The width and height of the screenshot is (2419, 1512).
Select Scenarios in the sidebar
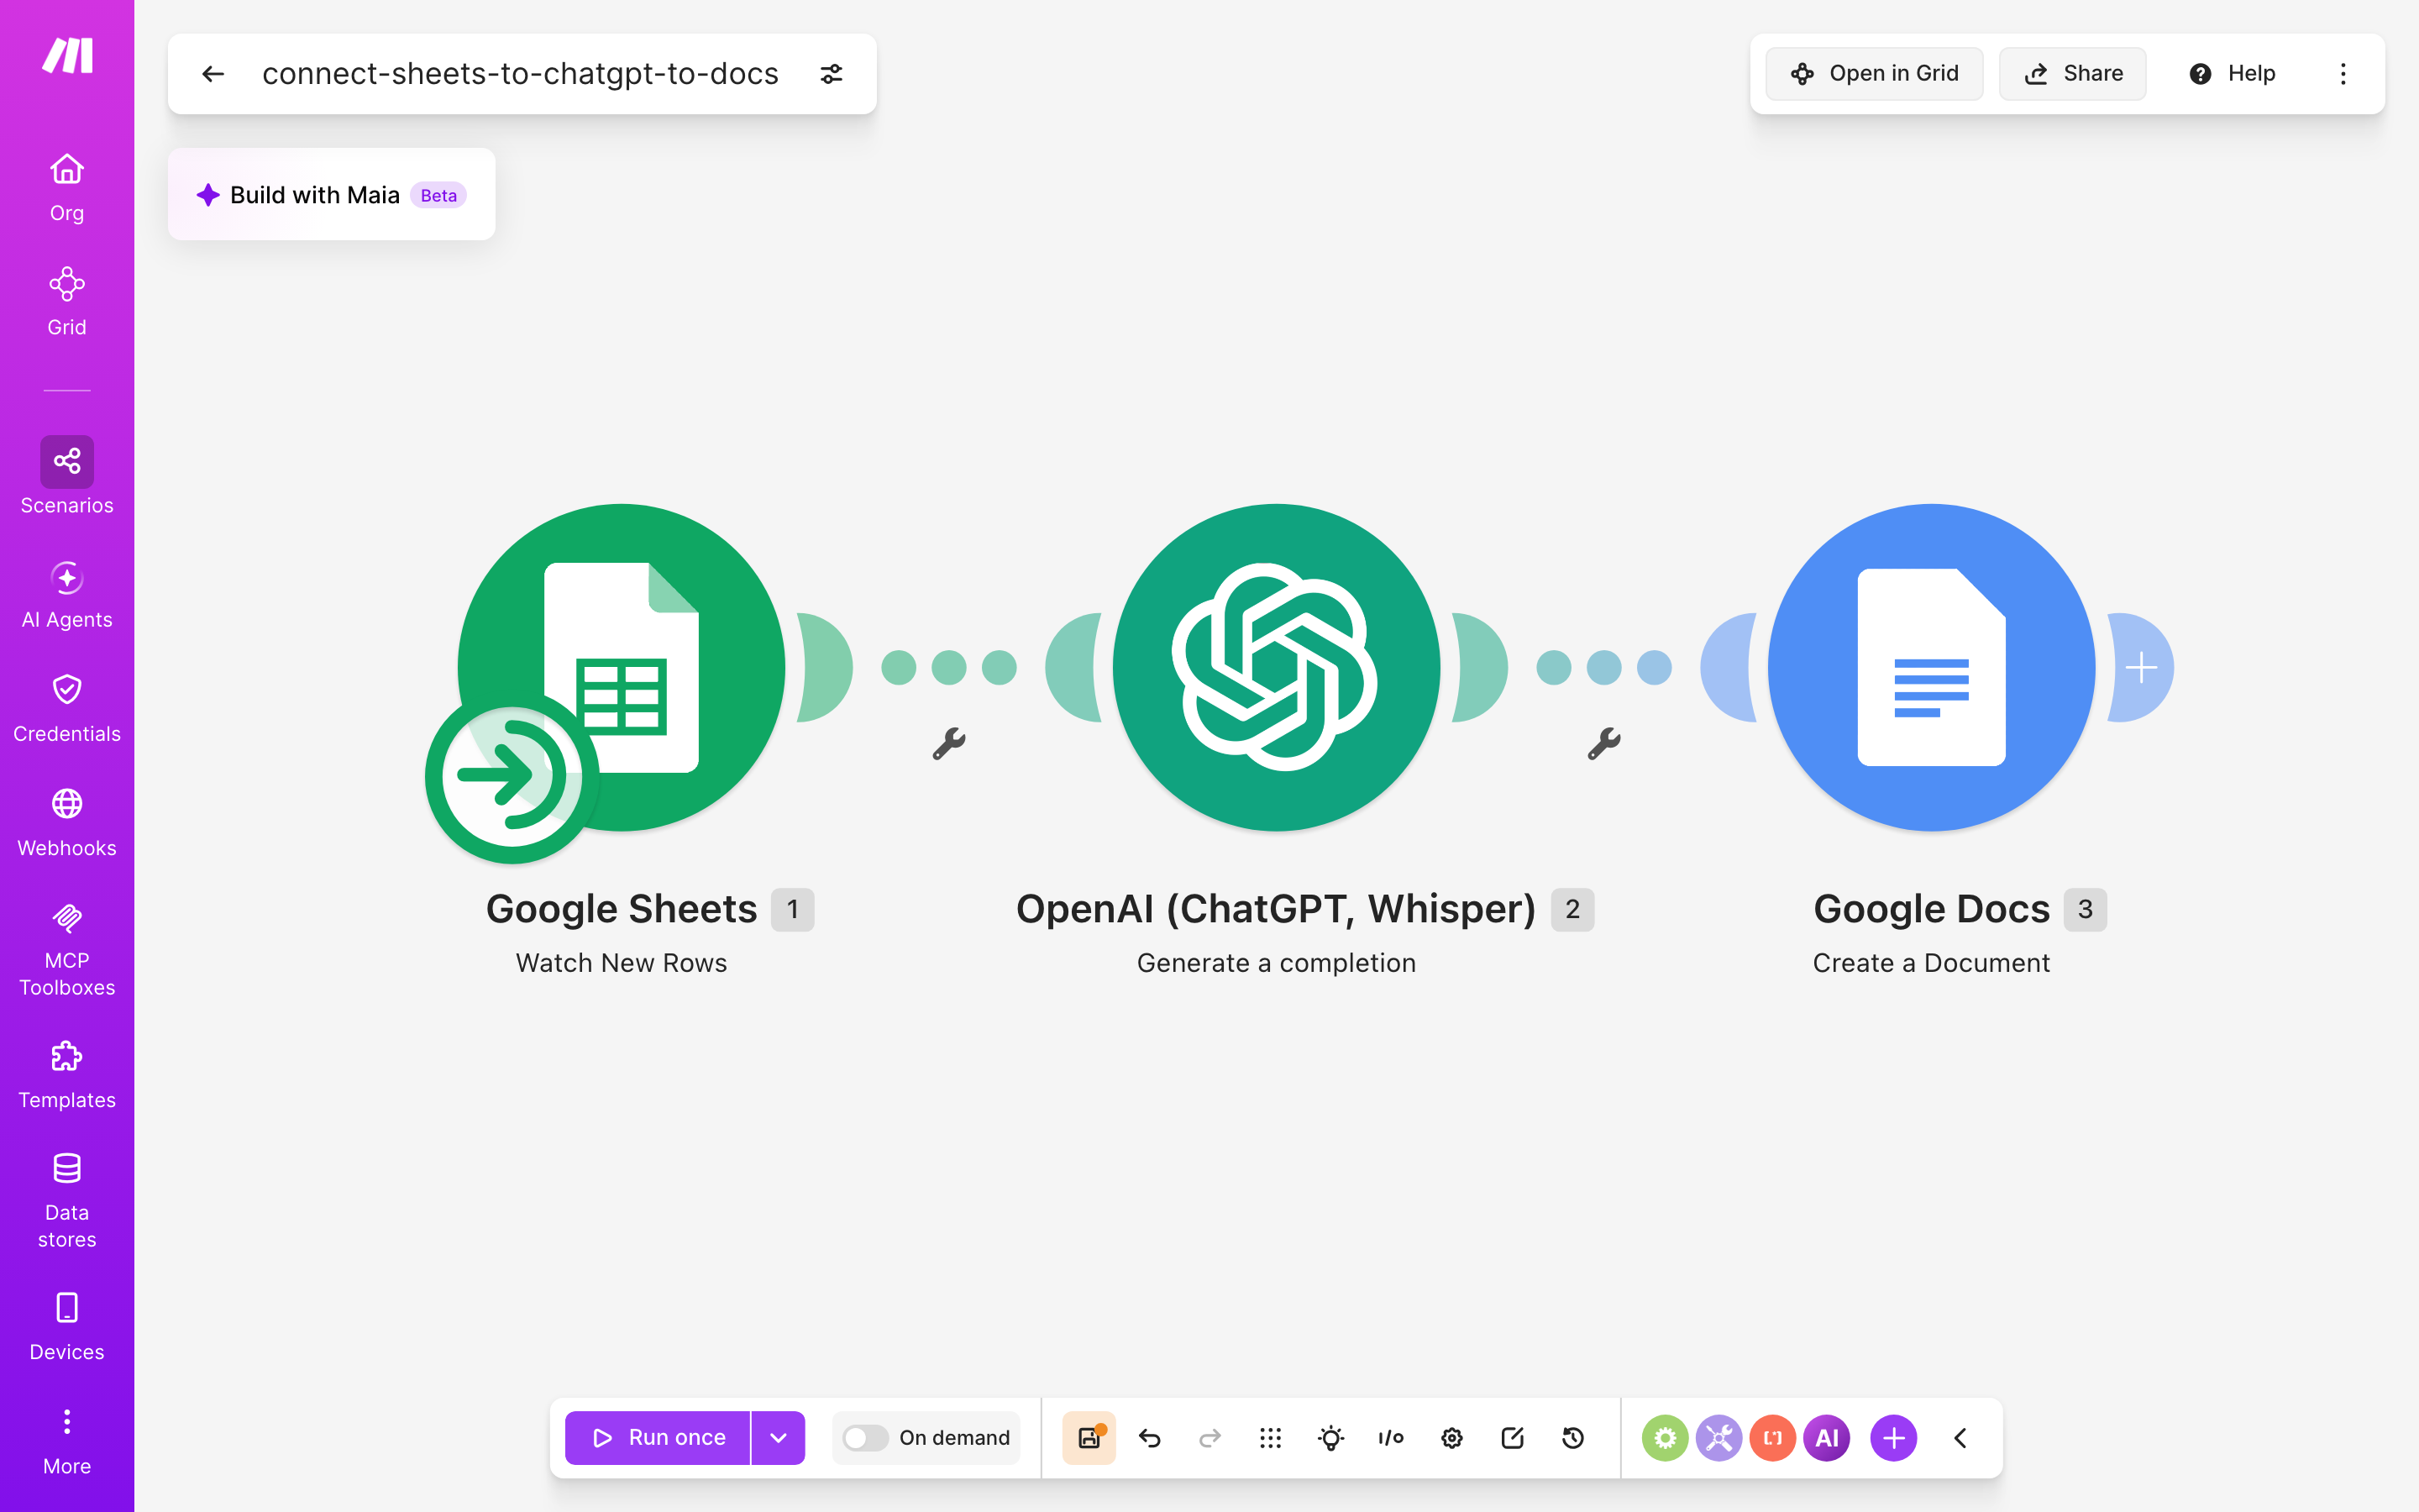click(67, 477)
